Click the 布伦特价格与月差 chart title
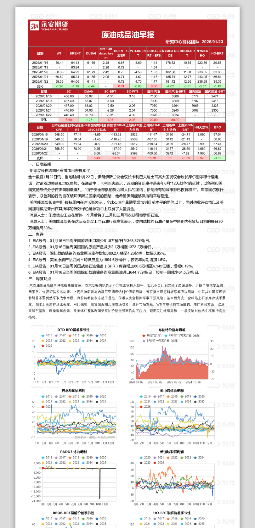Viewport: 255px width, 528px height. pyautogui.click(x=172, y=330)
